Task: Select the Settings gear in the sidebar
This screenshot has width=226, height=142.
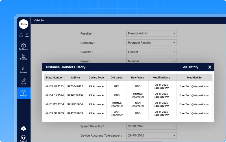Action: tap(23, 93)
